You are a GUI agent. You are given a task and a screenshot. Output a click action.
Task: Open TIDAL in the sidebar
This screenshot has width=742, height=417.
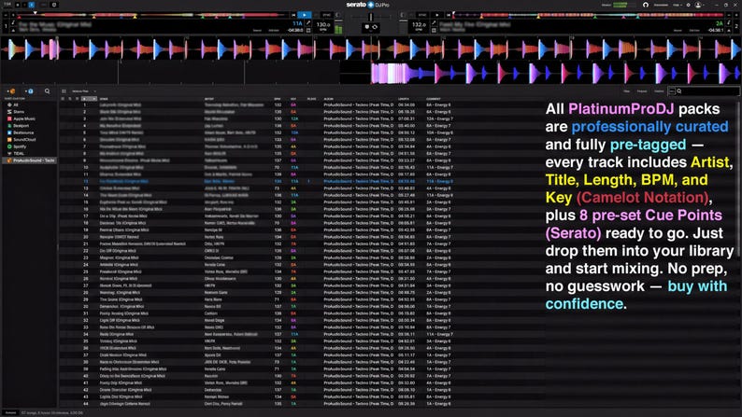click(x=18, y=154)
